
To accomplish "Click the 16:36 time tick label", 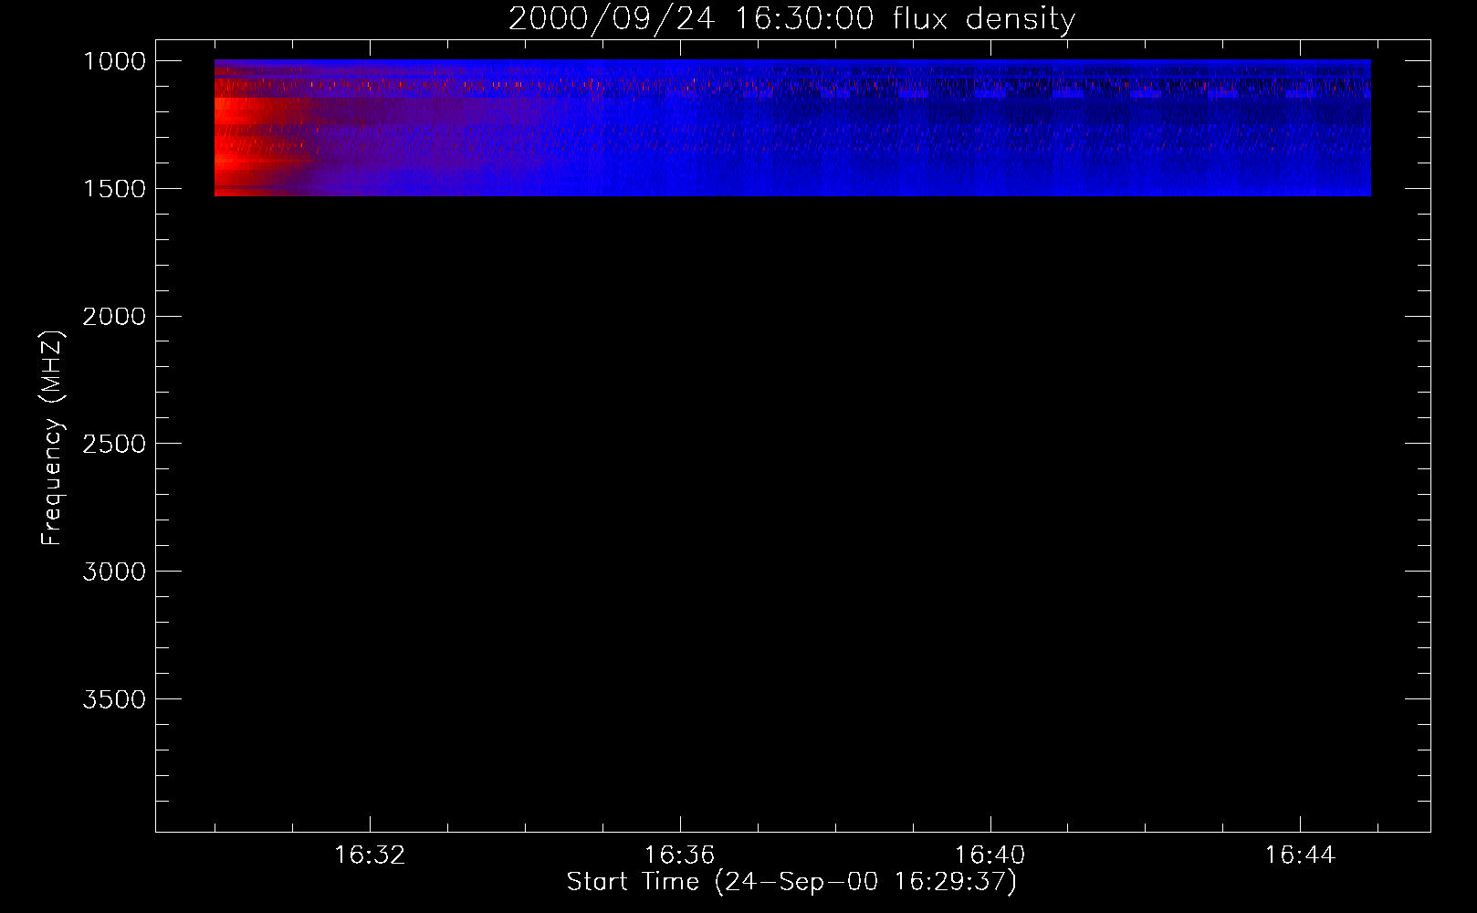I will [679, 855].
